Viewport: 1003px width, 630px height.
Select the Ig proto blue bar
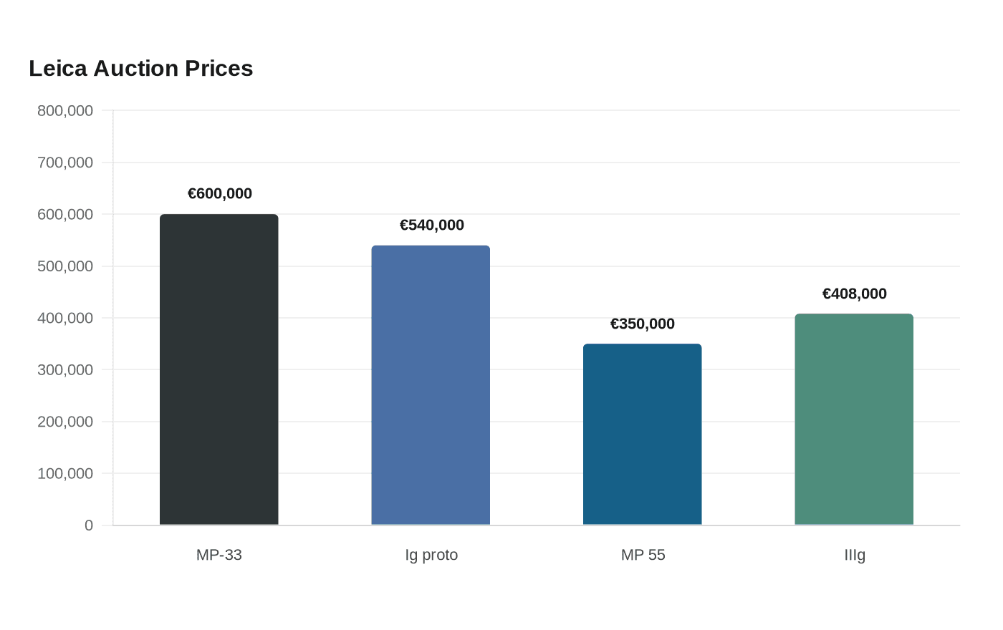pyautogui.click(x=431, y=385)
